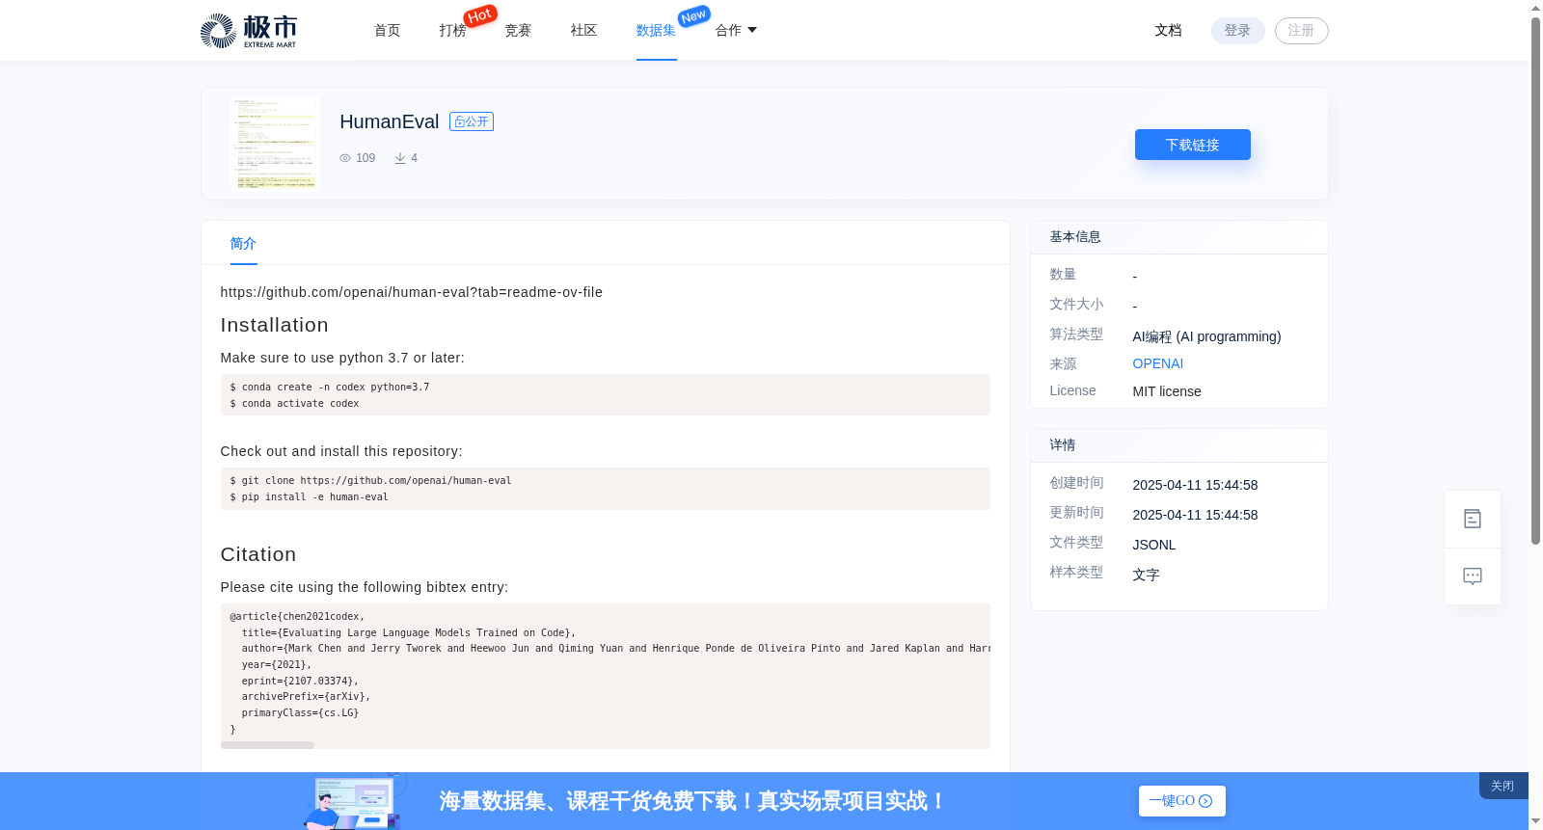This screenshot has height=830, width=1543.
Task: Click the scrollbar down arrow
Action: point(1535,821)
